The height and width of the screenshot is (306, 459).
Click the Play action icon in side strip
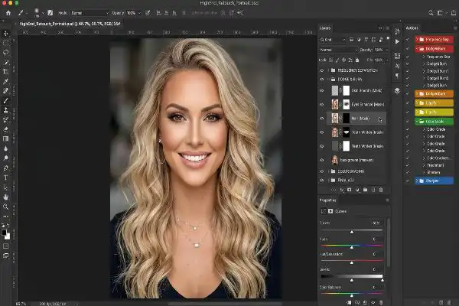[x=397, y=42]
